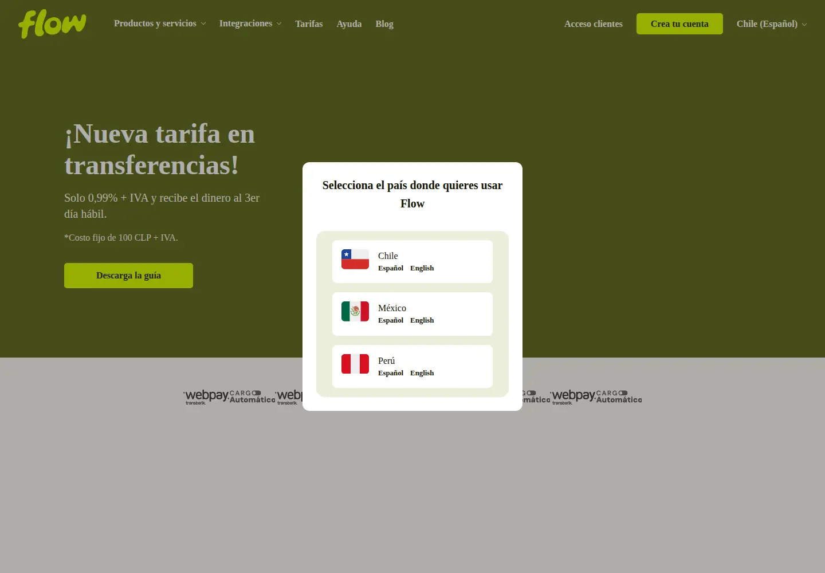This screenshot has width=825, height=573.
Task: Select the Perú flag icon
Action: click(x=355, y=364)
